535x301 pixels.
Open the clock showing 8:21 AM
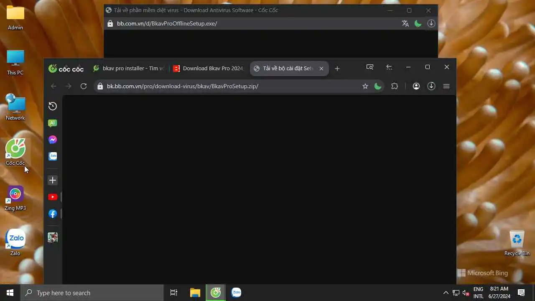click(499, 293)
